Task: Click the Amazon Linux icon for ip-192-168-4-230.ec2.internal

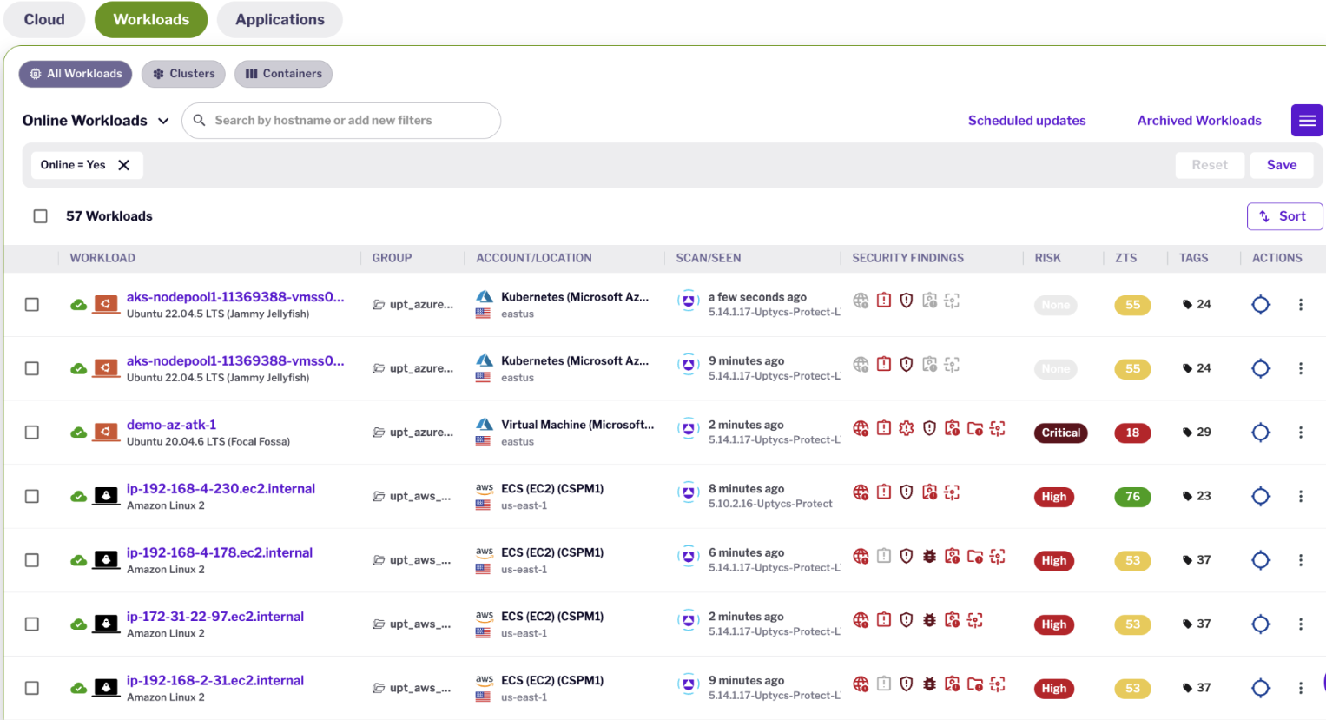Action: pos(106,495)
